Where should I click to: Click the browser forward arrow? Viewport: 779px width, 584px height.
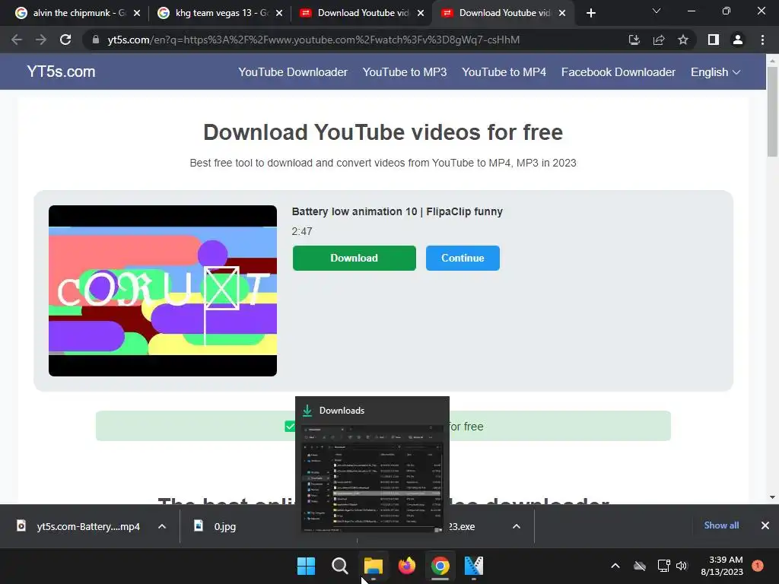[x=41, y=40]
